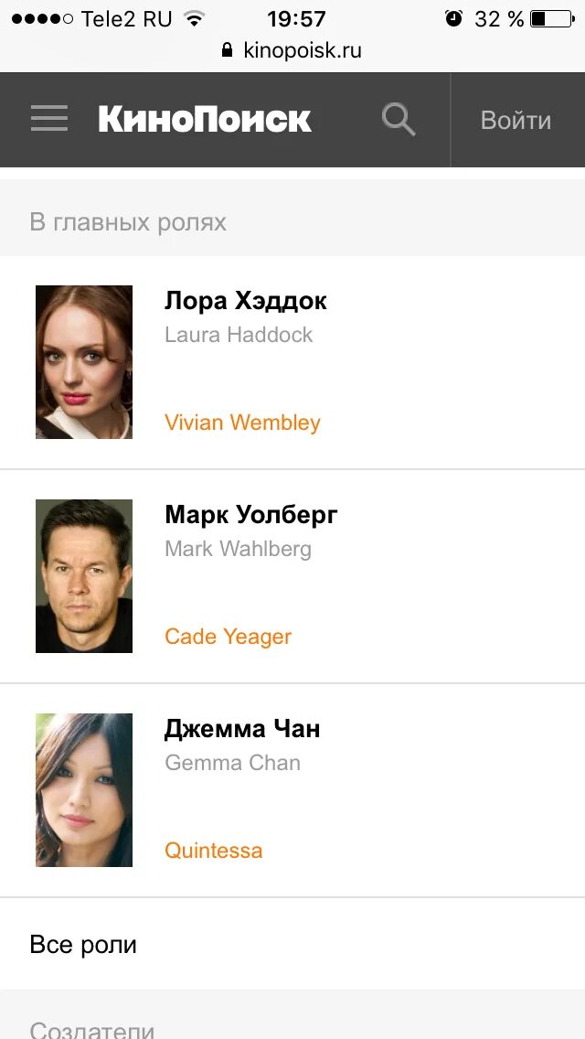Viewport: 585px width, 1039px height.
Task: Tap the Wi-Fi status icon
Action: click(194, 18)
